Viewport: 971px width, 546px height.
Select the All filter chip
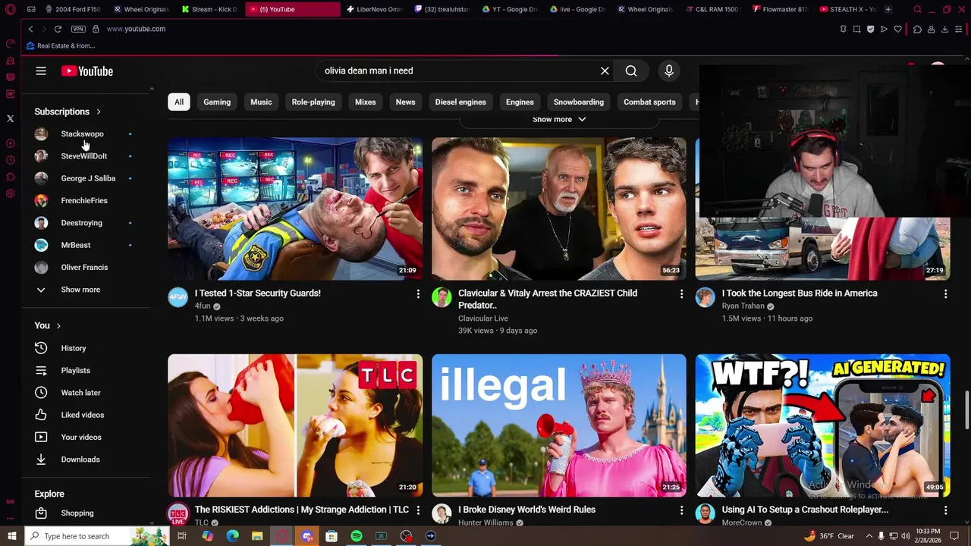(179, 102)
